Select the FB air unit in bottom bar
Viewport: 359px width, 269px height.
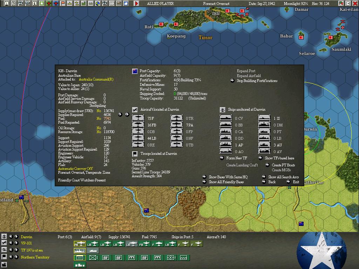(145, 244)
